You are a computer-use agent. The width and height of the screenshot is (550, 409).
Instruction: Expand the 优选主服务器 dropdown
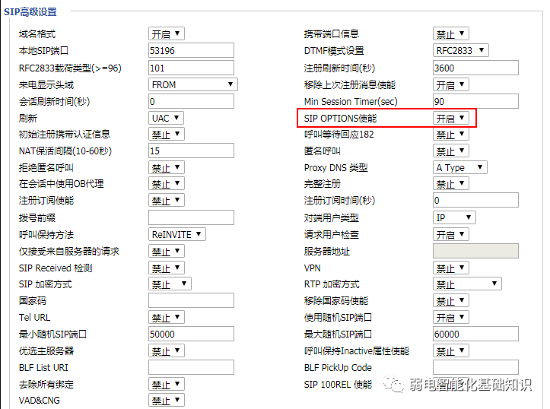pyautogui.click(x=167, y=350)
